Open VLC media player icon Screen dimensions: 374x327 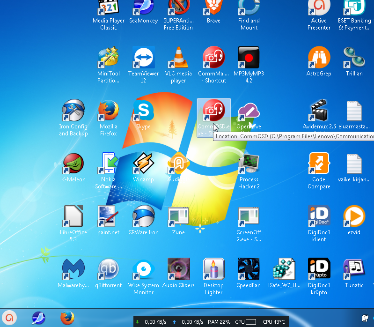click(x=178, y=57)
